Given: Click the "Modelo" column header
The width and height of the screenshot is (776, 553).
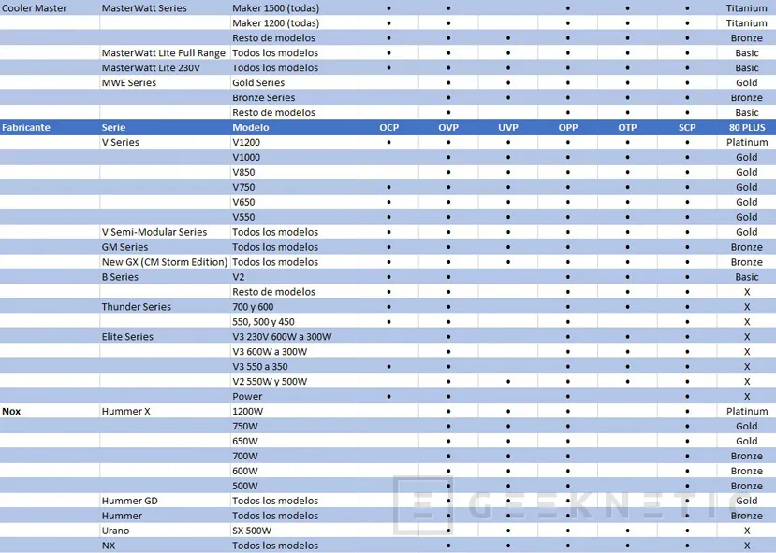Looking at the screenshot, I should (251, 127).
